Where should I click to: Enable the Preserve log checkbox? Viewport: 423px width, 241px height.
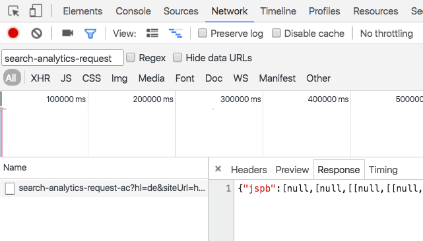pos(203,33)
